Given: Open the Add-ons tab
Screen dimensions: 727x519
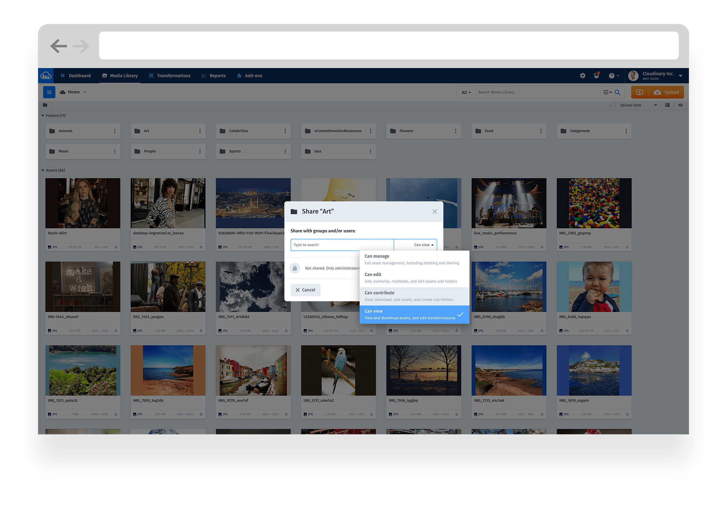Looking at the screenshot, I should [250, 76].
